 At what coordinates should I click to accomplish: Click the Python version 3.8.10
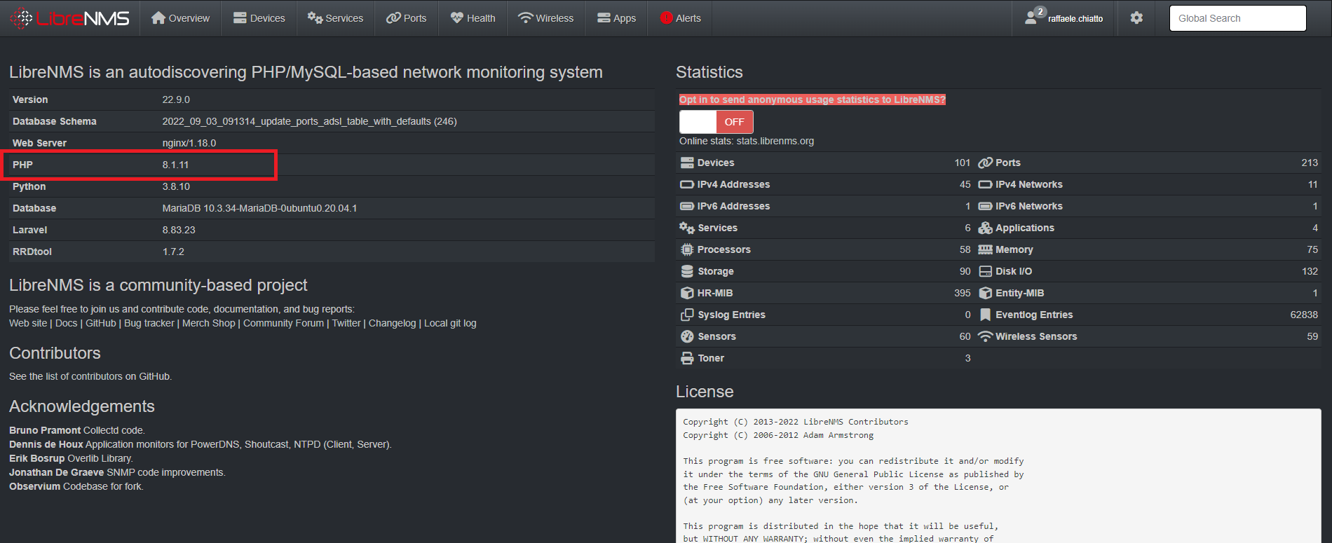click(x=176, y=186)
